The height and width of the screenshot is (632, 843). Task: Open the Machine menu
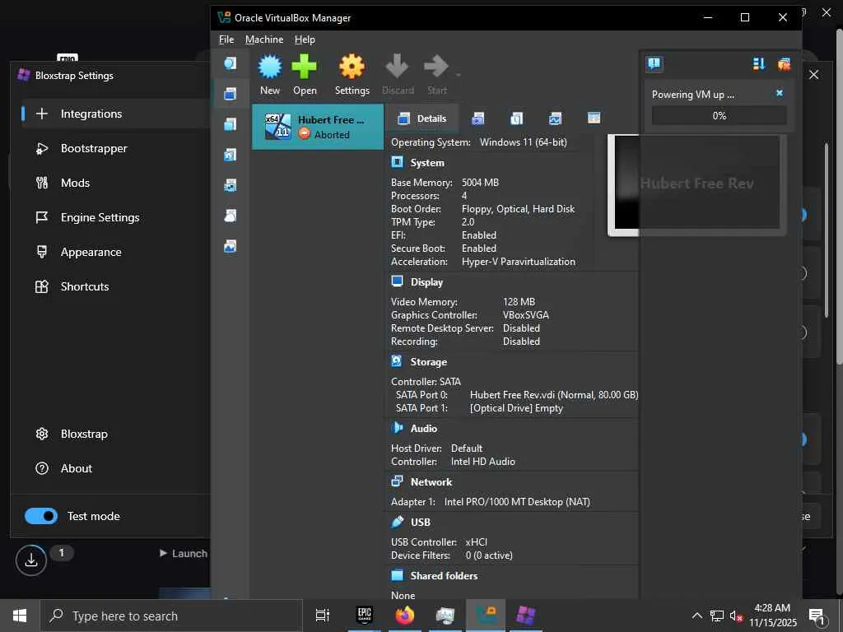tap(264, 39)
